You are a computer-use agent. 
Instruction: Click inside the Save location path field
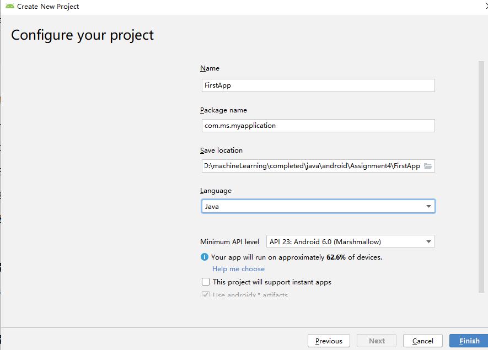[x=312, y=166]
